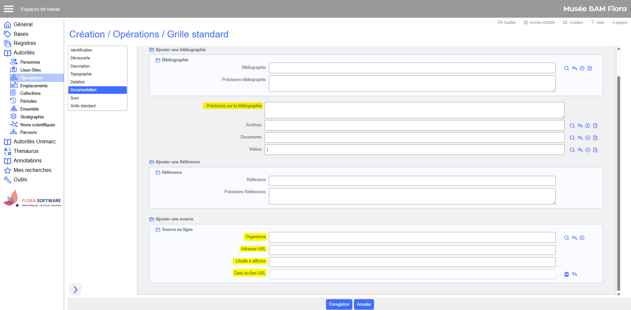The image size is (631, 310).
Task: Expand Ajouter une Référence group
Action: click(152, 162)
